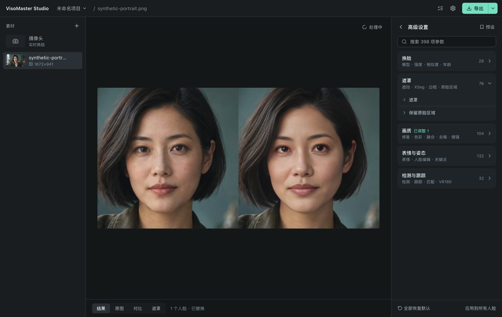Open the task checklist icon in top bar

click(x=440, y=8)
